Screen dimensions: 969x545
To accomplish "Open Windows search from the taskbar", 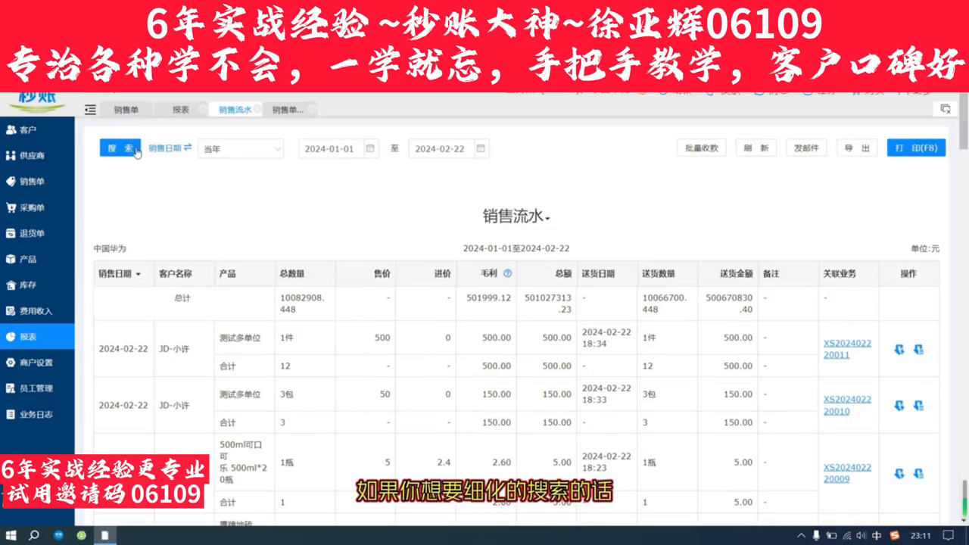I will point(34,535).
